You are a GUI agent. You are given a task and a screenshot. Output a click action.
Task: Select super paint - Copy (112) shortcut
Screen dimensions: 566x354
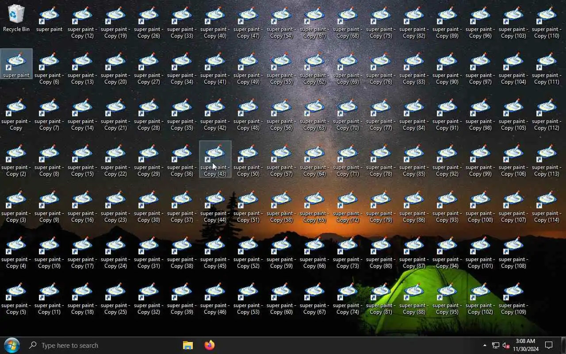pos(547,114)
